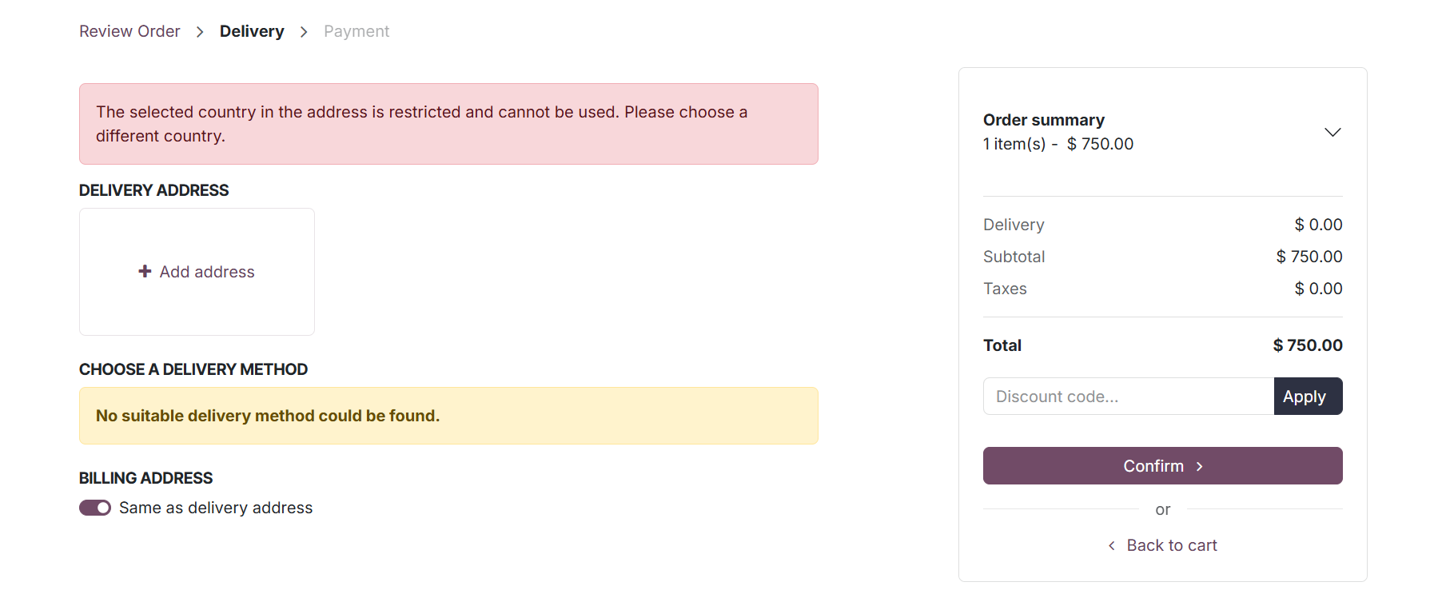Select the Delivery breadcrumb step
1446x590 pixels.
252,31
